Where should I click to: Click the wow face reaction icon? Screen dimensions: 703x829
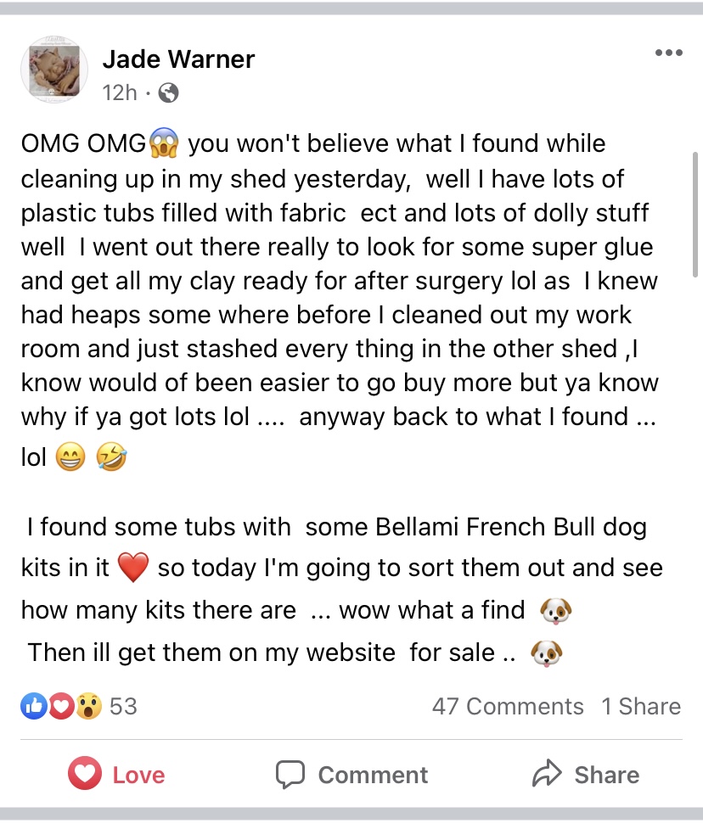pos(88,706)
